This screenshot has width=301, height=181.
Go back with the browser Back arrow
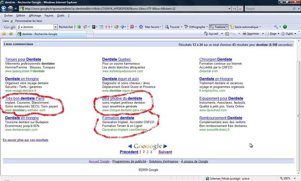click(x=4, y=8)
